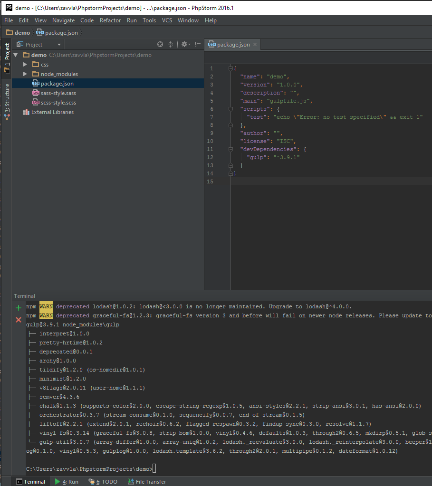Open the Project view dropdown
Image resolution: width=432 pixels, height=486 pixels.
click(59, 45)
